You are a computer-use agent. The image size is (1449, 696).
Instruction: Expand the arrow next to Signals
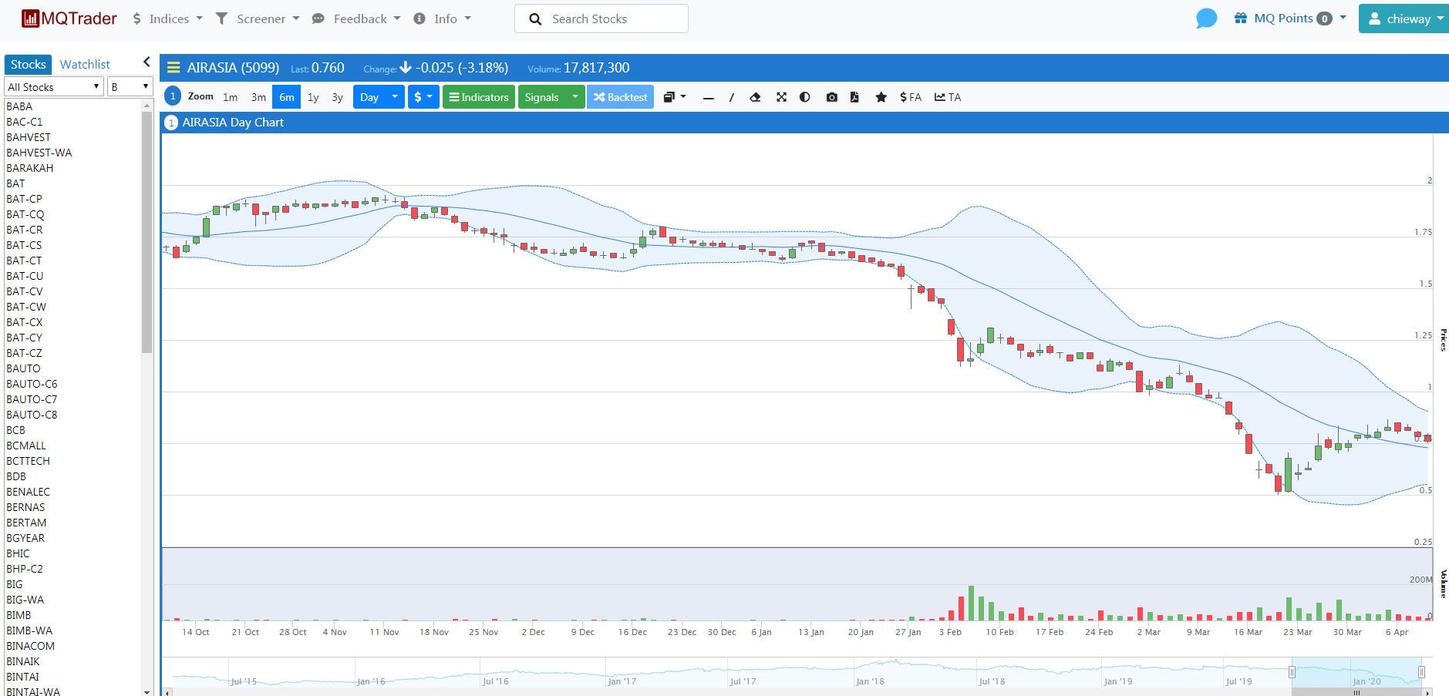pyautogui.click(x=575, y=97)
